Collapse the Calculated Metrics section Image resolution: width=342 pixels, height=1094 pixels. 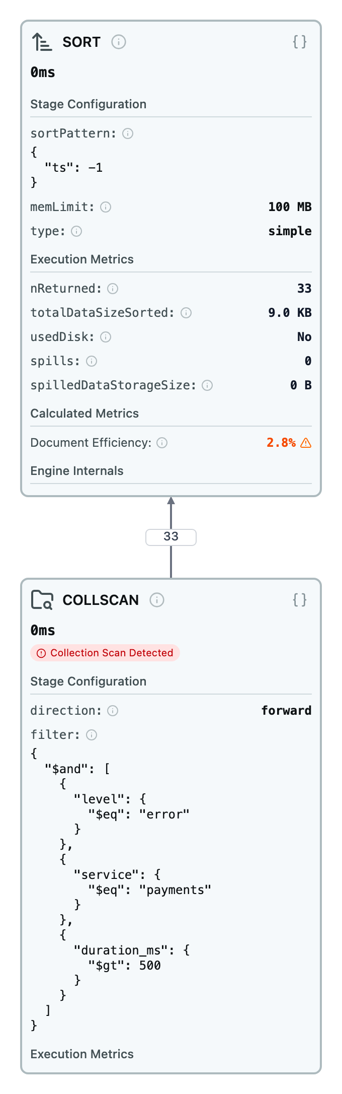coord(84,414)
